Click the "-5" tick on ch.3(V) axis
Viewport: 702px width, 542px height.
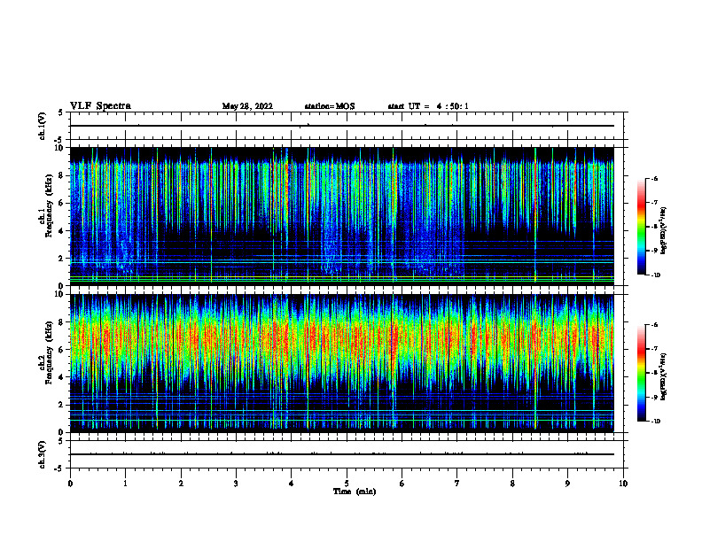point(59,468)
